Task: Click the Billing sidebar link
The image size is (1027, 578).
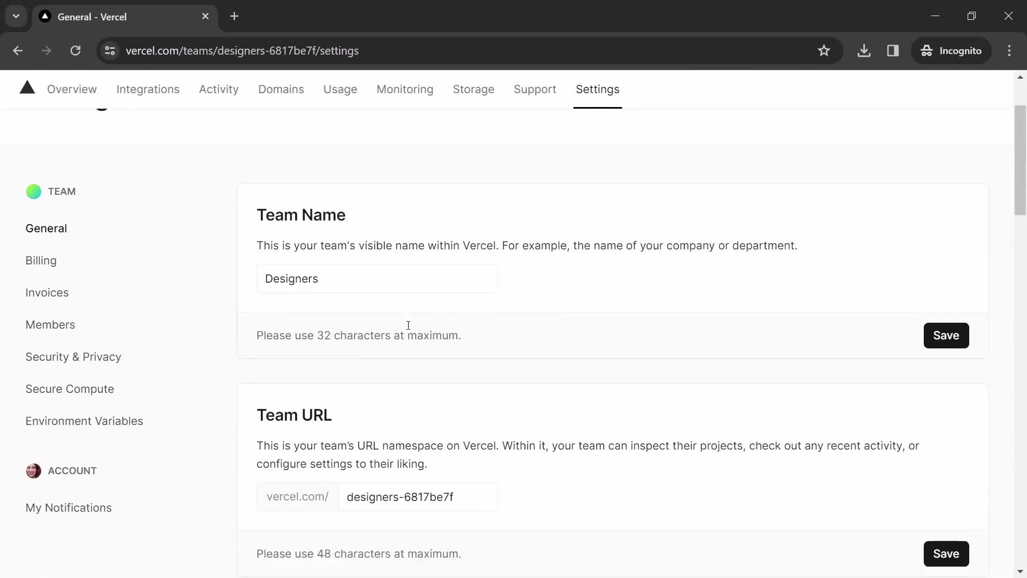Action: click(x=41, y=261)
